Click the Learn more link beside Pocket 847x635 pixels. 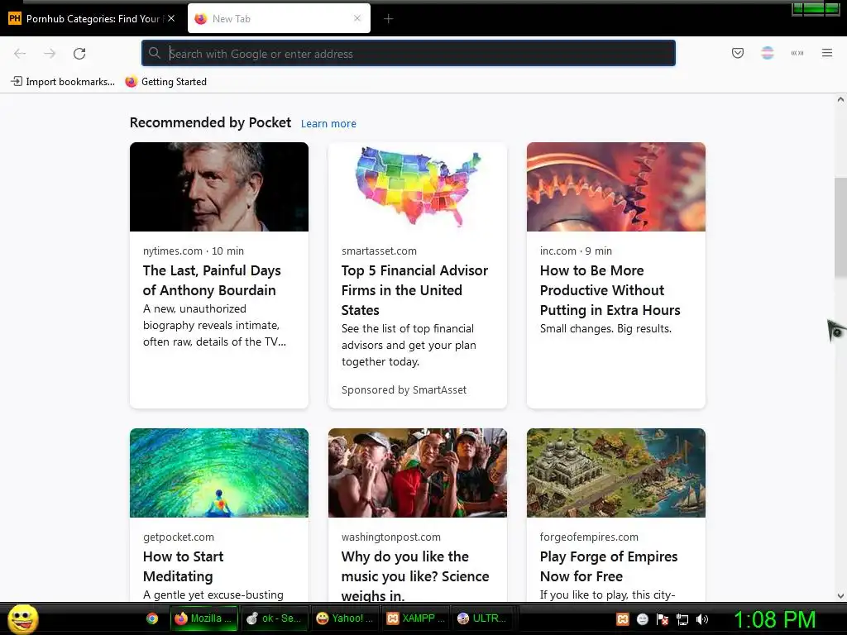[x=328, y=124]
